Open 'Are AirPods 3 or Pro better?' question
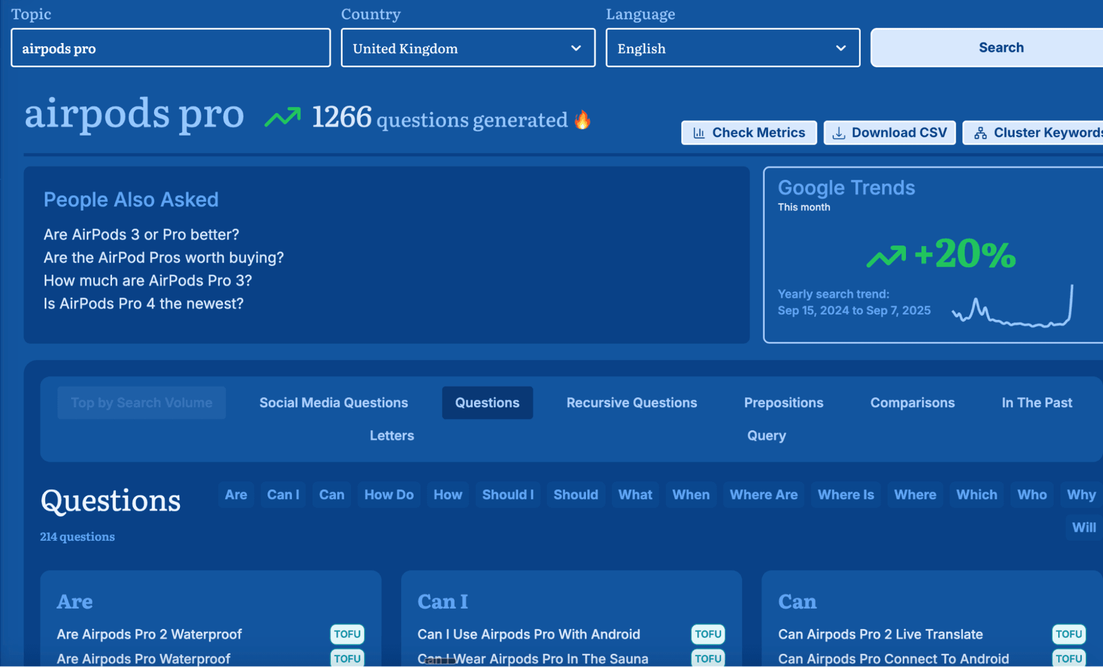The image size is (1103, 667). coord(141,234)
